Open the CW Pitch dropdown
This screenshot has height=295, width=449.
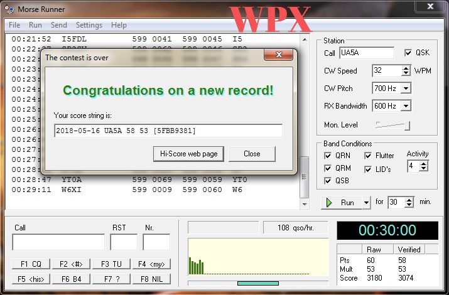(405, 88)
